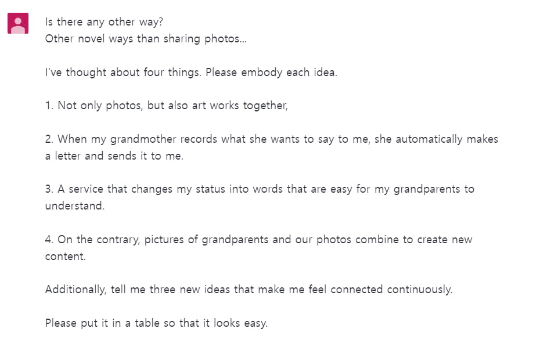Click list item 1 about art works

167,106
